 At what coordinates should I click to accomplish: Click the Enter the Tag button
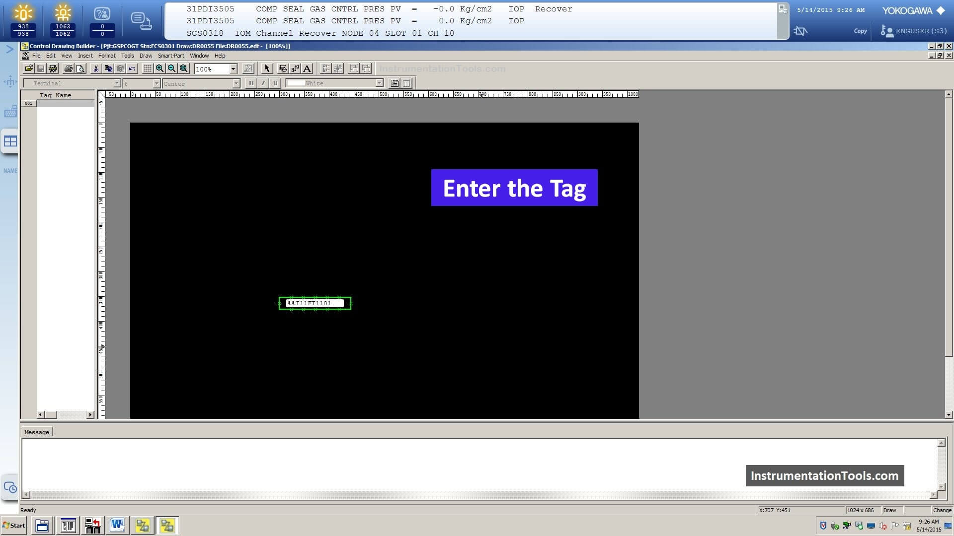[514, 188]
